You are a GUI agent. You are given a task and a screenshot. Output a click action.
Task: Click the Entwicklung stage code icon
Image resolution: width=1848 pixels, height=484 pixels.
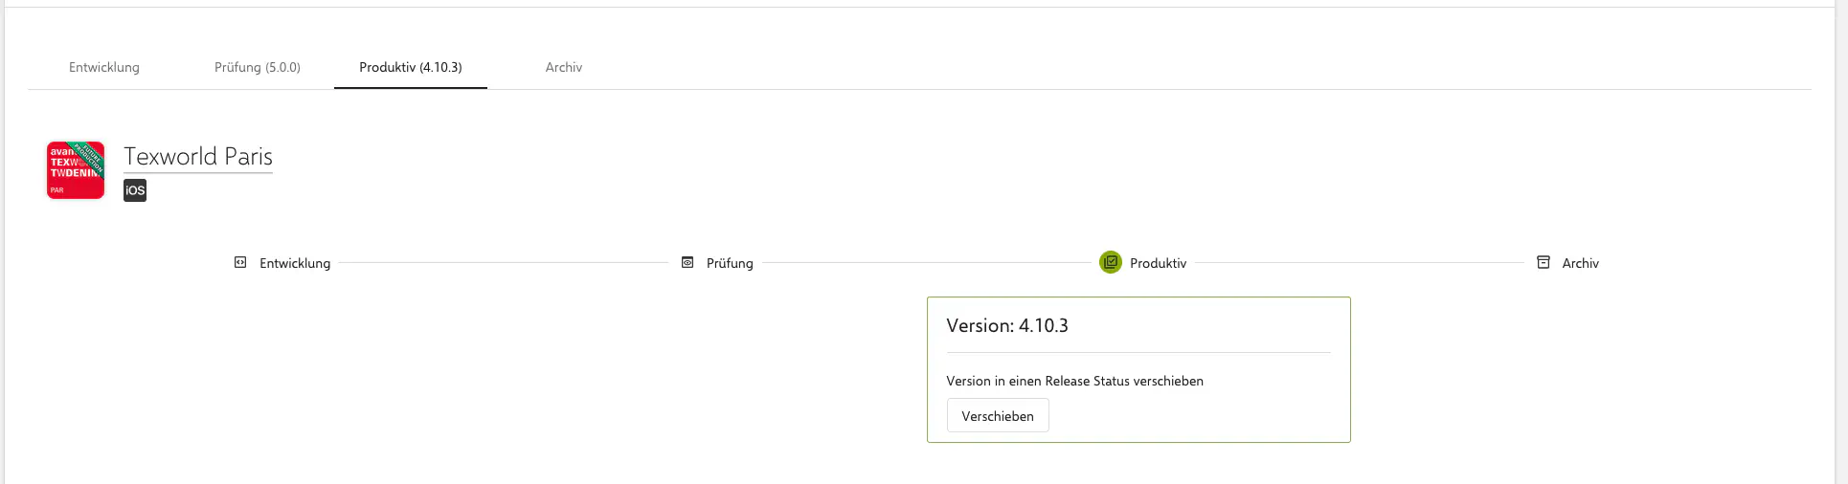click(240, 262)
